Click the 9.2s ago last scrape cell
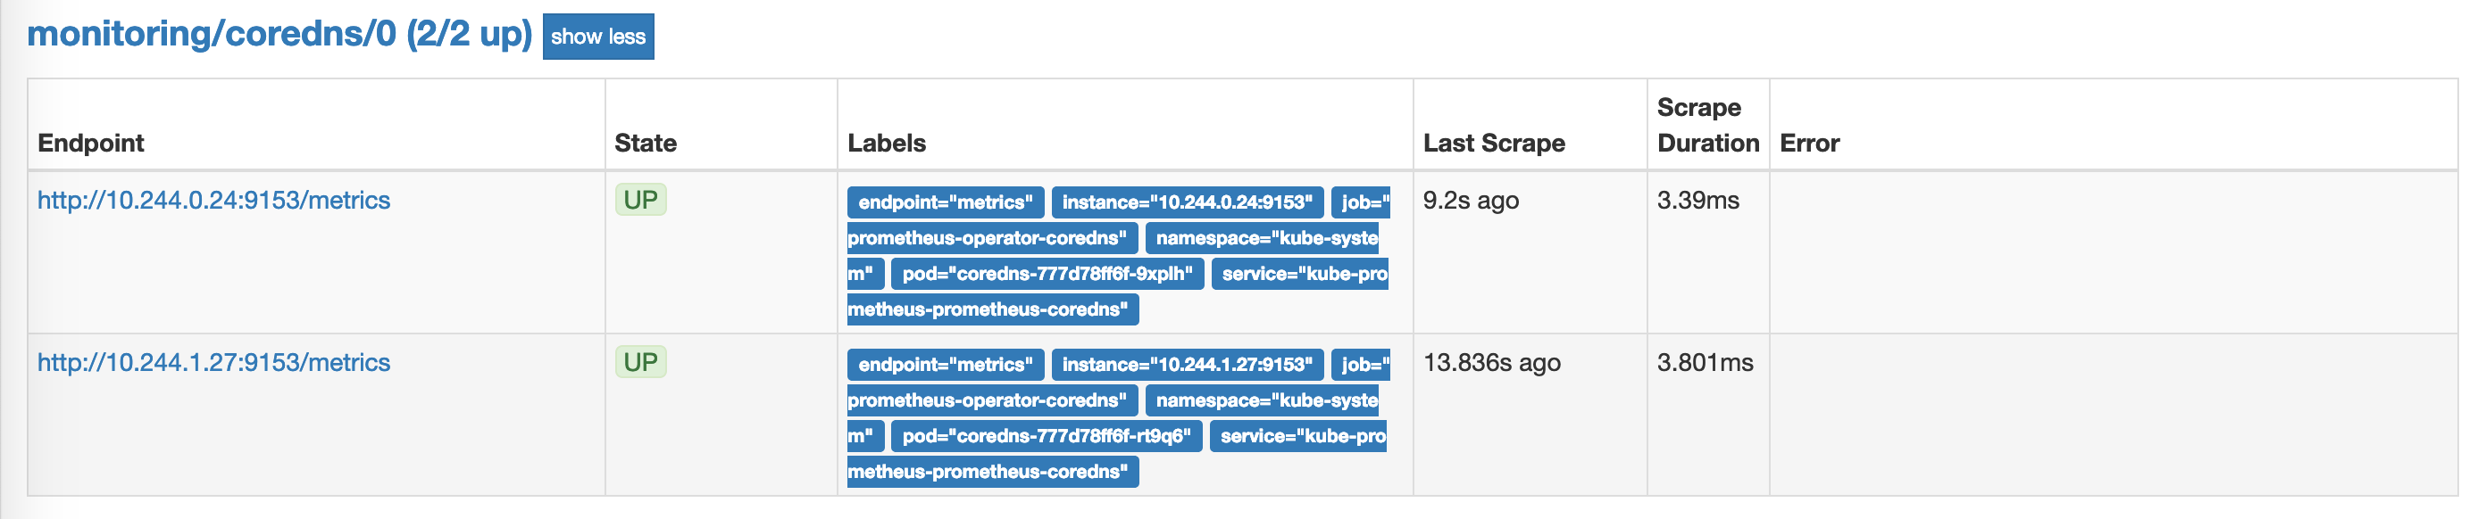This screenshot has height=519, width=2477. coord(1471,201)
